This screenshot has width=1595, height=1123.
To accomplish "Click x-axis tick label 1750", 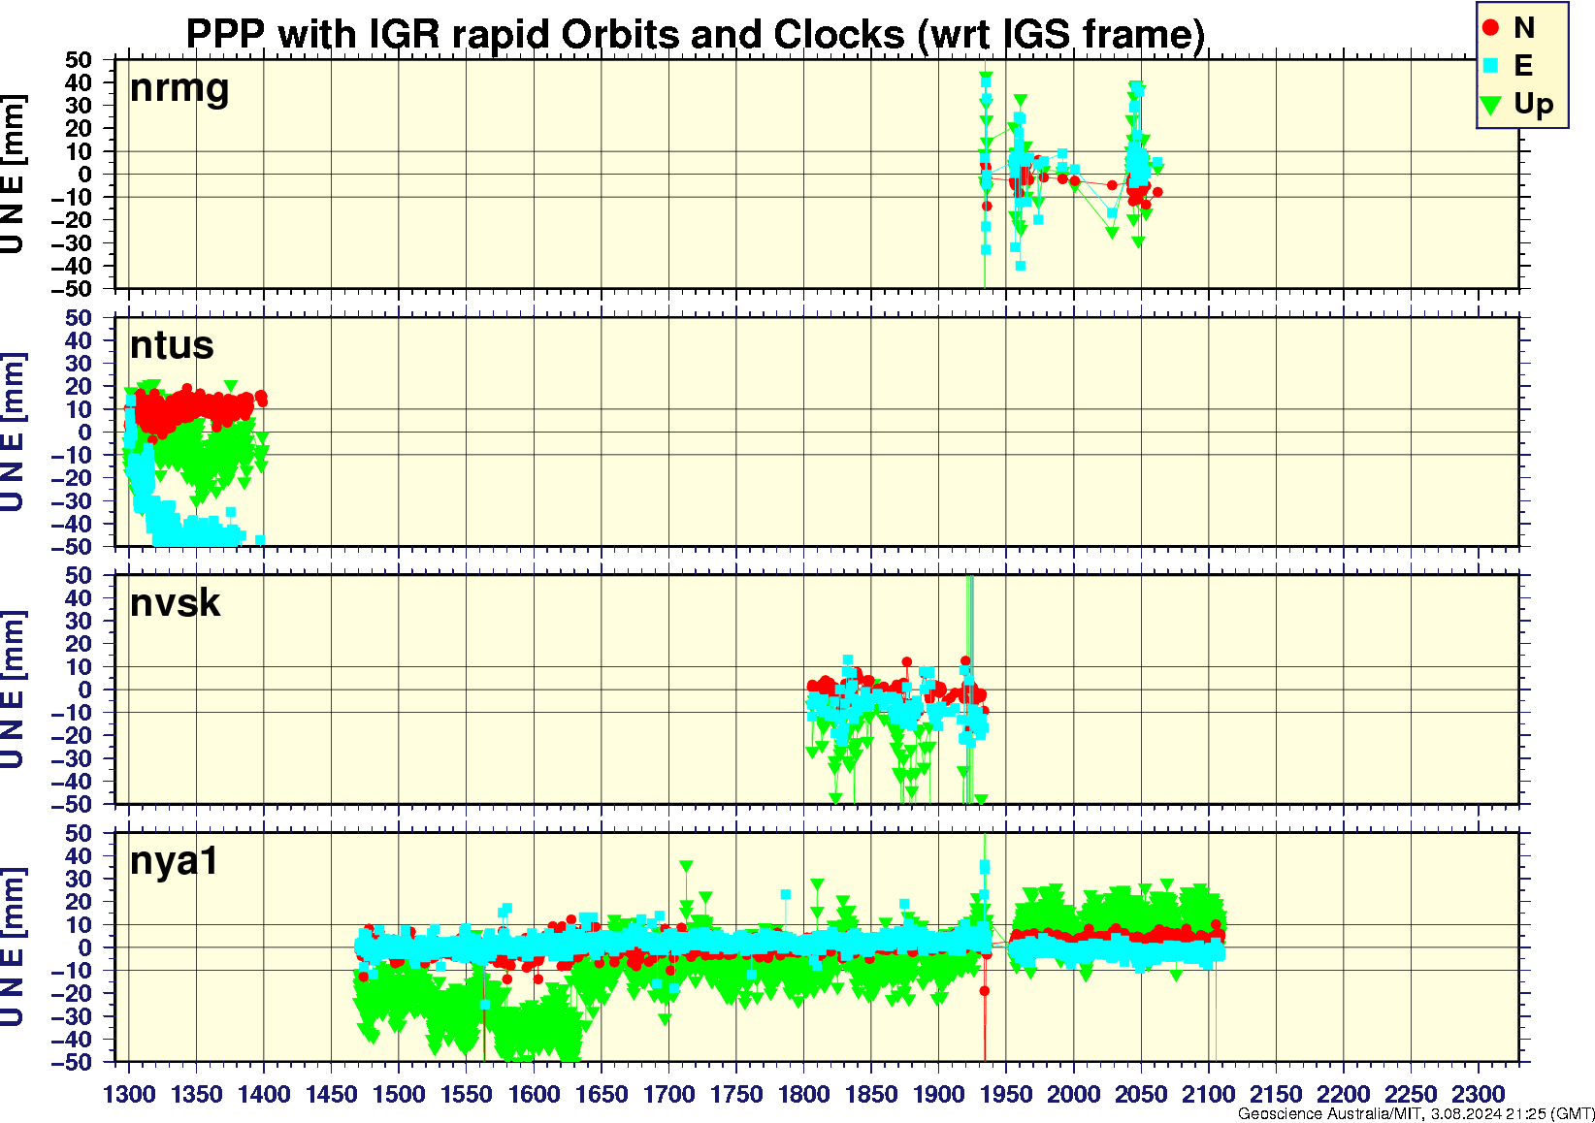I will (736, 1094).
